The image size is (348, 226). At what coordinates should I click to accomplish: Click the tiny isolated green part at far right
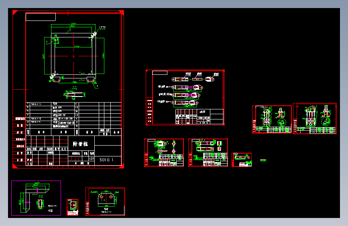point(263,160)
